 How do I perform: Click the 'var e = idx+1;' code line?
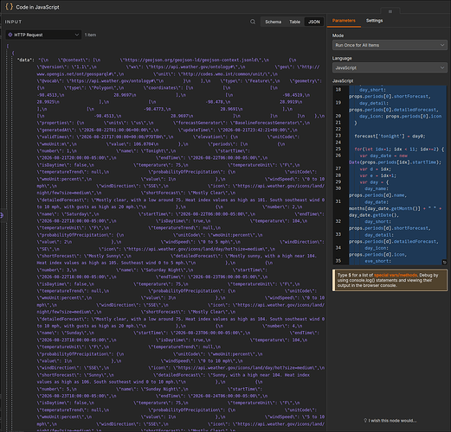(377, 175)
